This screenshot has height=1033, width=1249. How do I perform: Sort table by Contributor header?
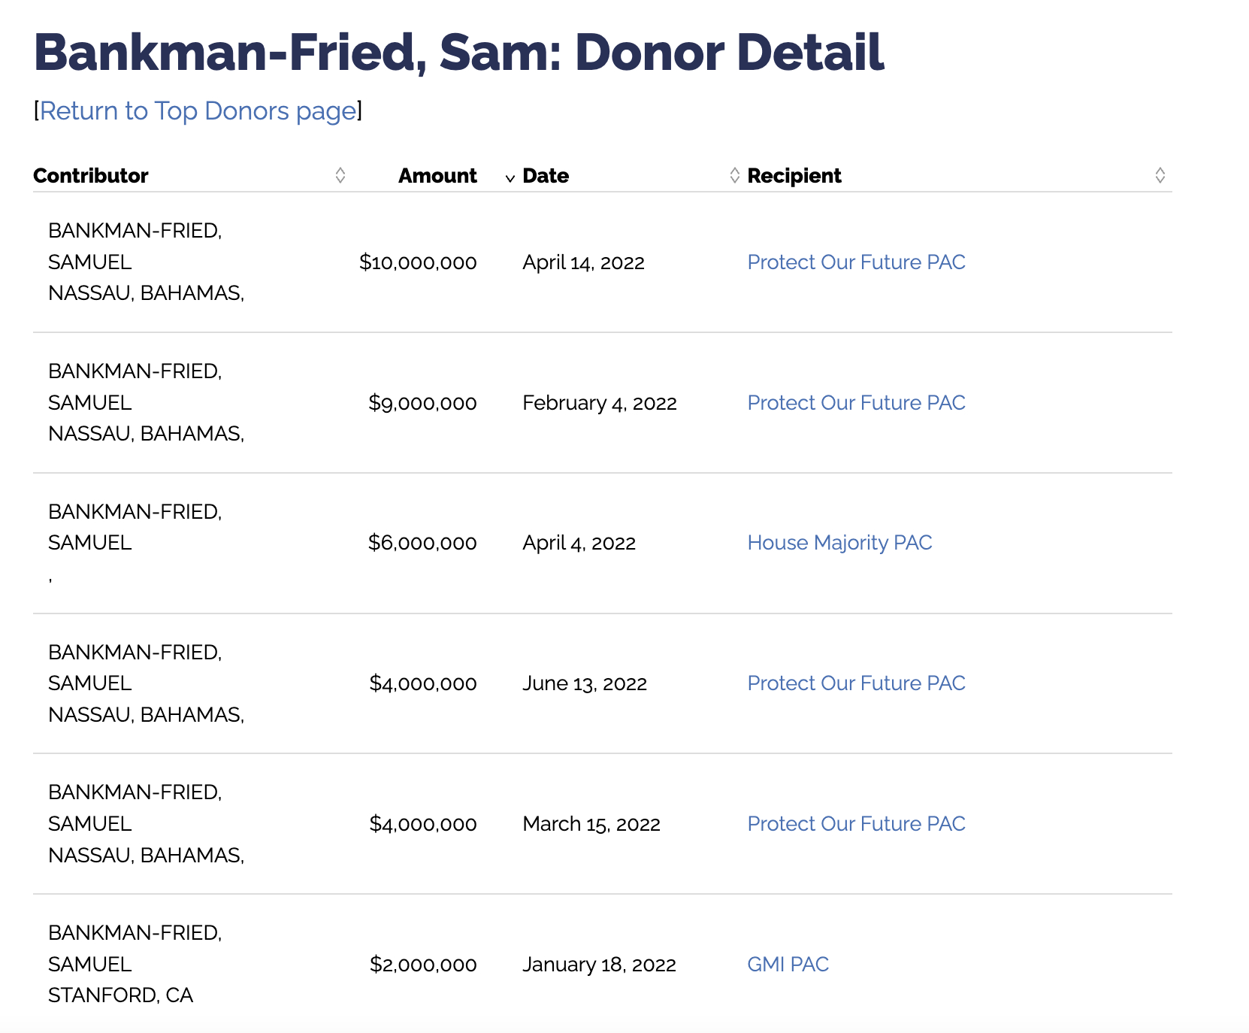click(x=91, y=175)
